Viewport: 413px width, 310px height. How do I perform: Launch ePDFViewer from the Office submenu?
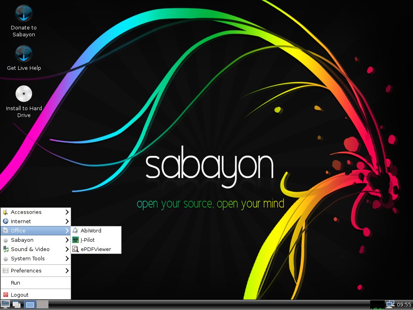tap(96, 249)
